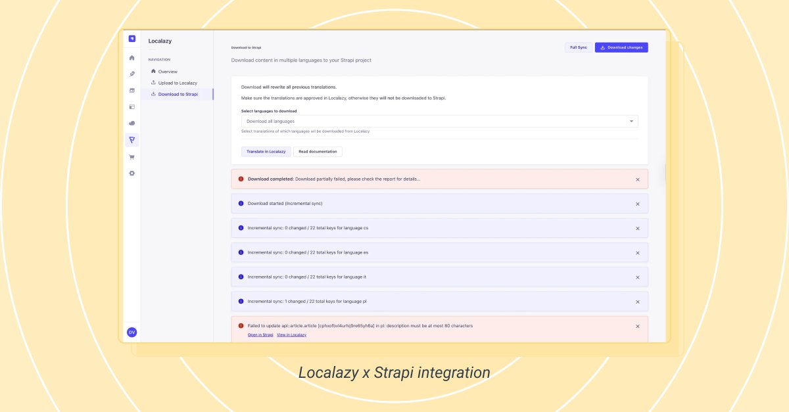Click info icon on language es alert
The height and width of the screenshot is (412, 789).
[241, 252]
